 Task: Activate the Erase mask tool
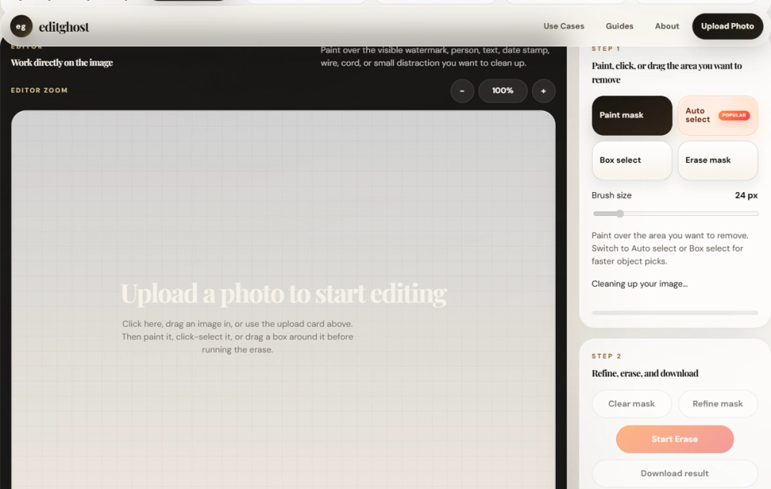tap(717, 160)
